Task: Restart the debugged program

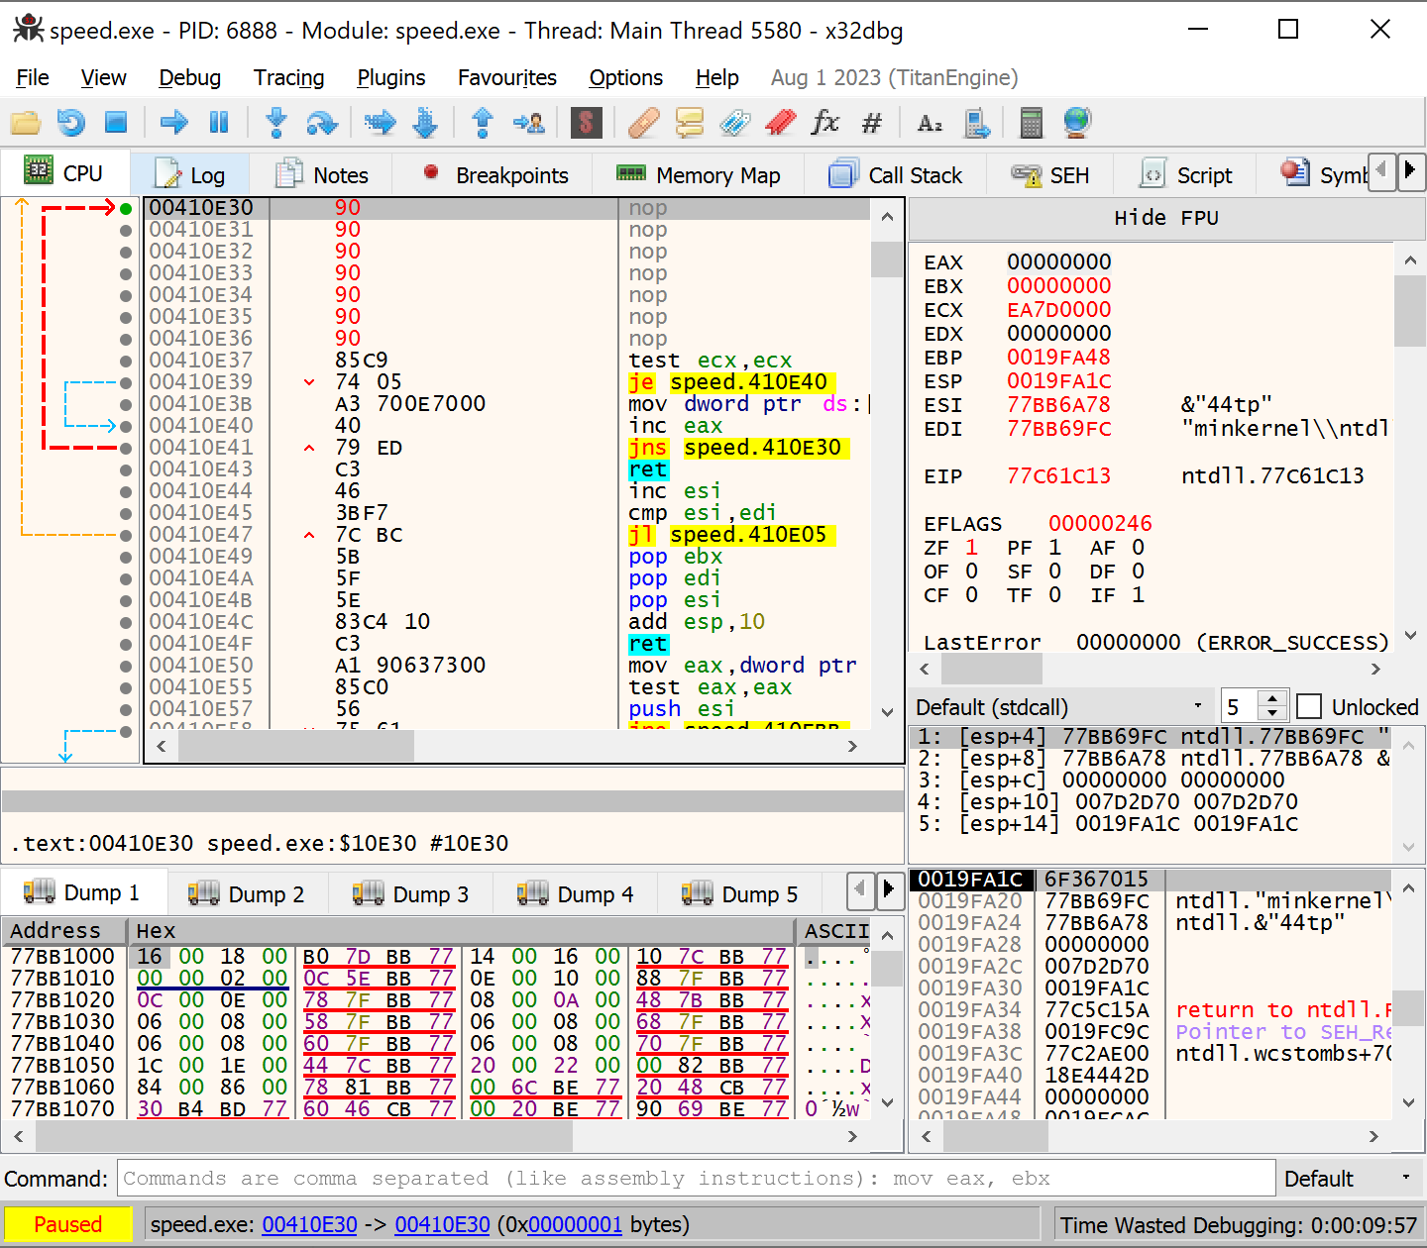Action: pyautogui.click(x=70, y=123)
